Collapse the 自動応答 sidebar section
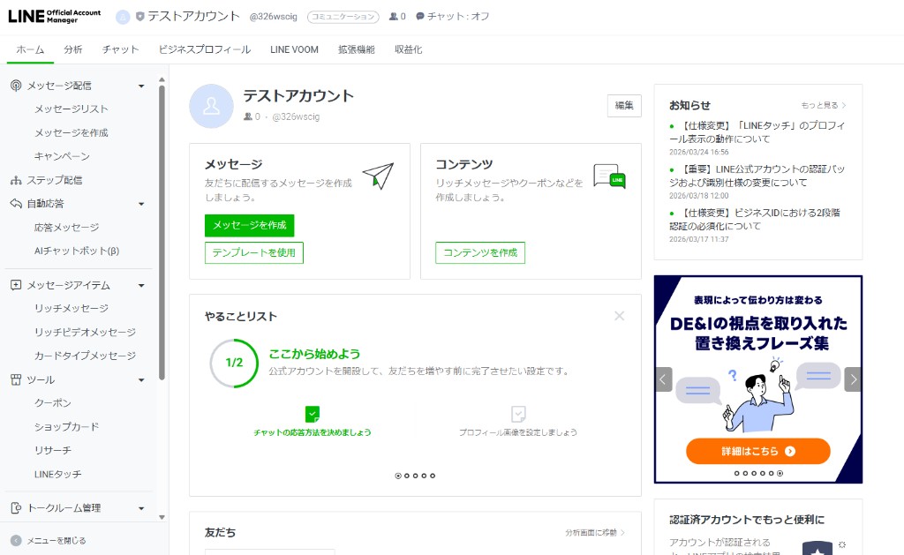 [141, 204]
